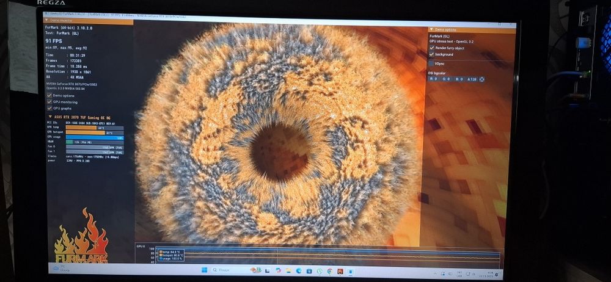Image resolution: width=611 pixels, height=282 pixels.
Task: Open the Windows Start menu
Action: pos(204,270)
